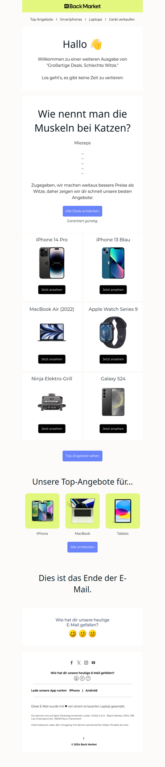Click the Alle Deals entdecken button
The width and height of the screenshot is (165, 767).
click(82, 211)
